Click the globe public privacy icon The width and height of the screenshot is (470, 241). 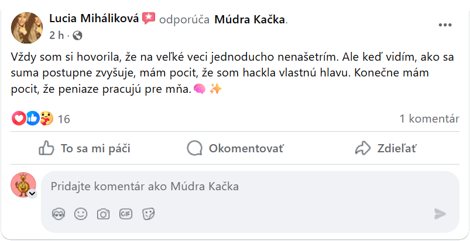(x=77, y=36)
